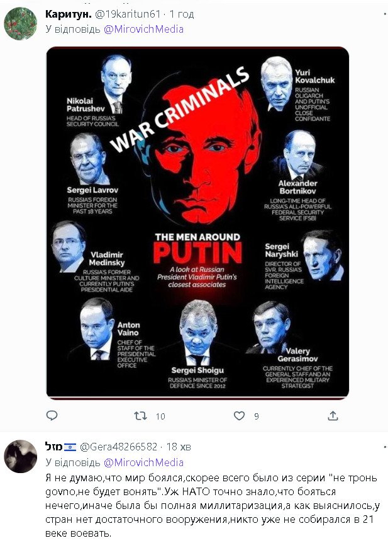Retweet the War Criminals image post
388x543 pixels.
coord(141,416)
